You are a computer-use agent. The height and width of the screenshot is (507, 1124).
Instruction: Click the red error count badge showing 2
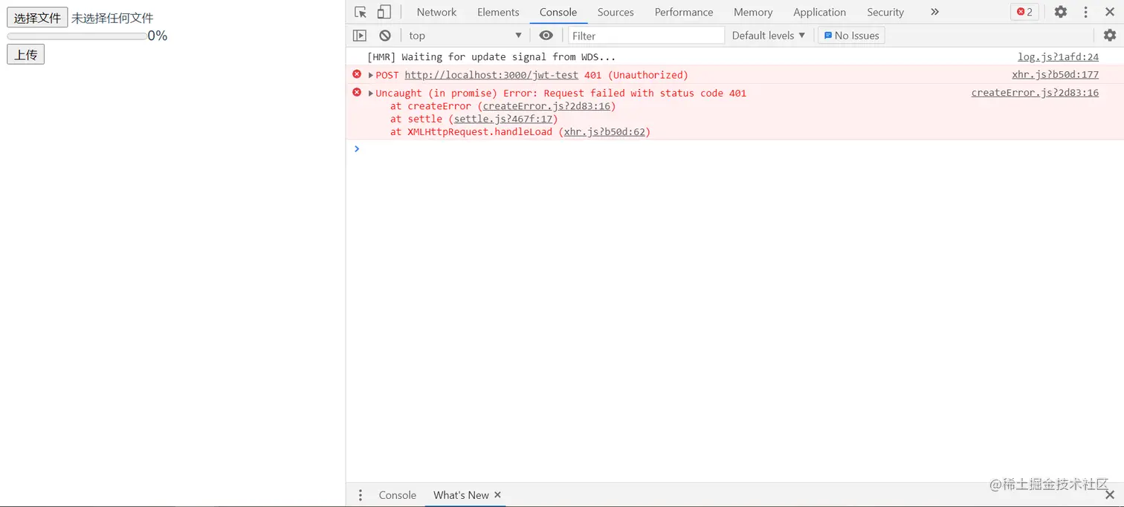point(1025,12)
